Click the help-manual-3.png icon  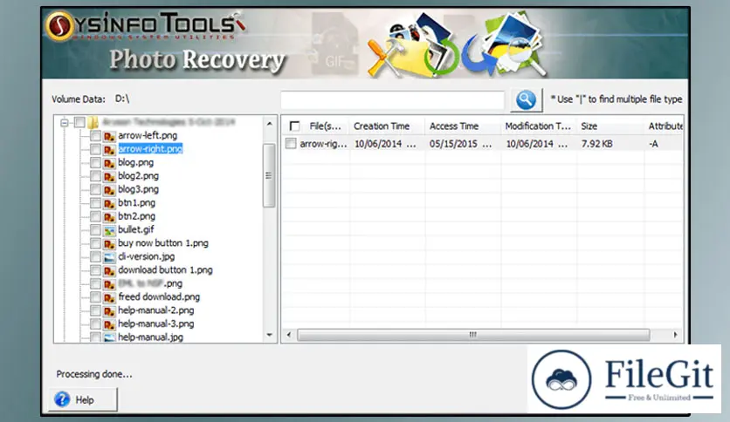(109, 324)
